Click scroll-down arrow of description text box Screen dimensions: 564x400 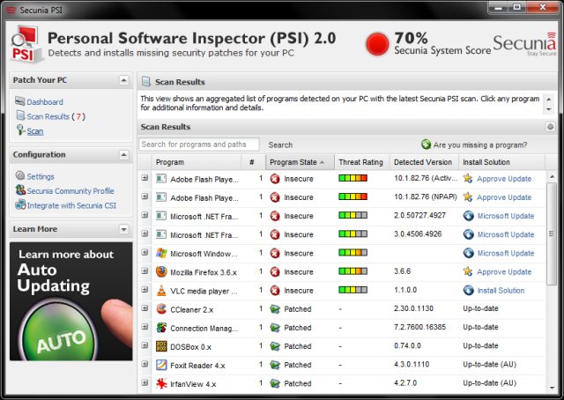pyautogui.click(x=549, y=109)
